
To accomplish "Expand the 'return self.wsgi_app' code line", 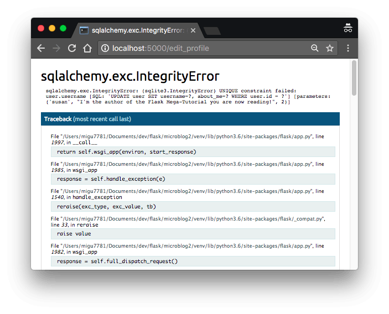I will (x=193, y=151).
